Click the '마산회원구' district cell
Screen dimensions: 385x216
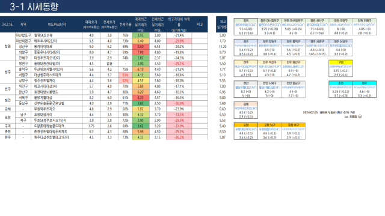pos(23,41)
